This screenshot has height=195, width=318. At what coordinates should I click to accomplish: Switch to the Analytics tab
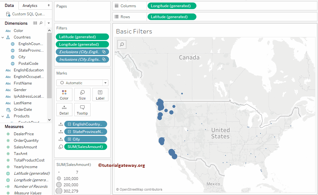(x=30, y=6)
